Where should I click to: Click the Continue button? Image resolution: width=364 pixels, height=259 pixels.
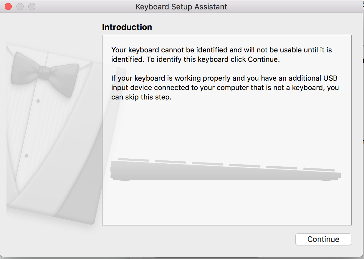tap(323, 239)
